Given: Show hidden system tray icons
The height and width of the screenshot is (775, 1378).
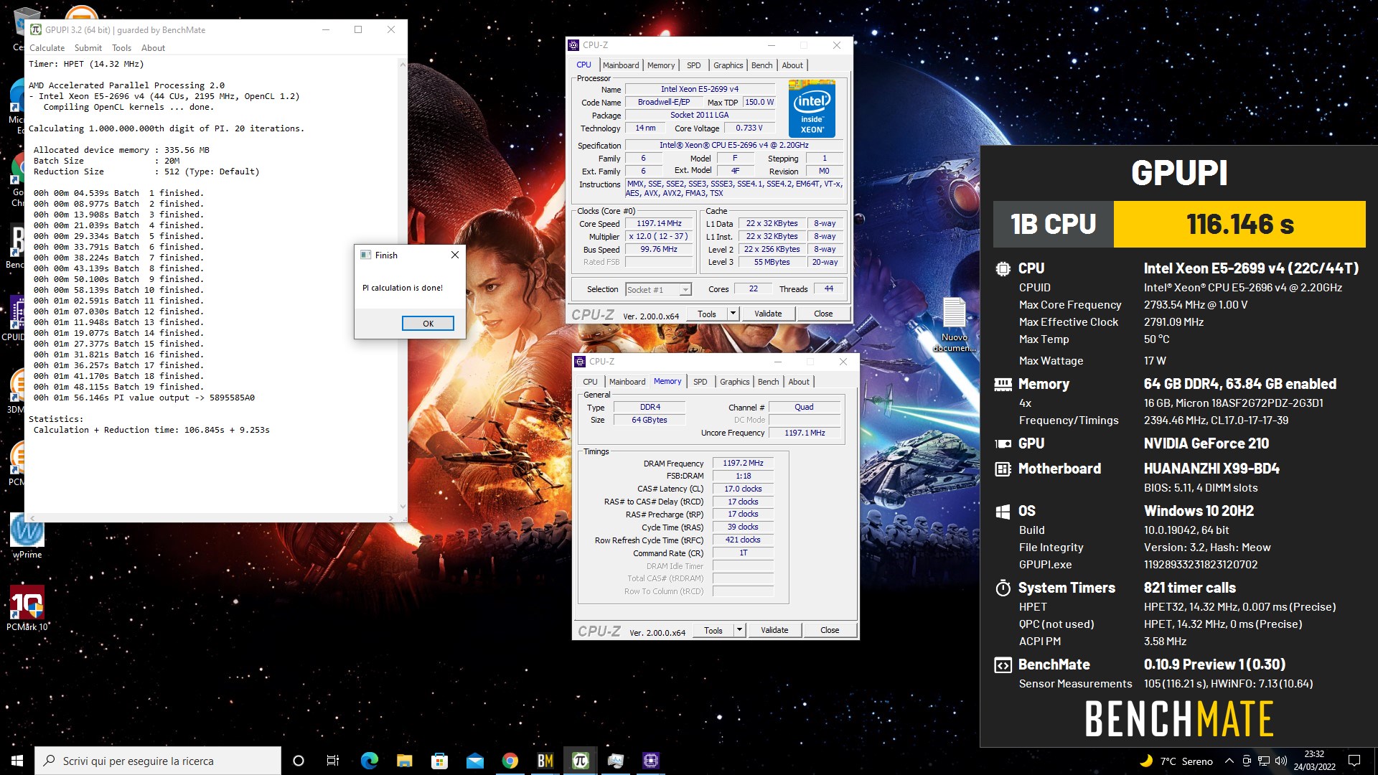Looking at the screenshot, I should point(1229,761).
